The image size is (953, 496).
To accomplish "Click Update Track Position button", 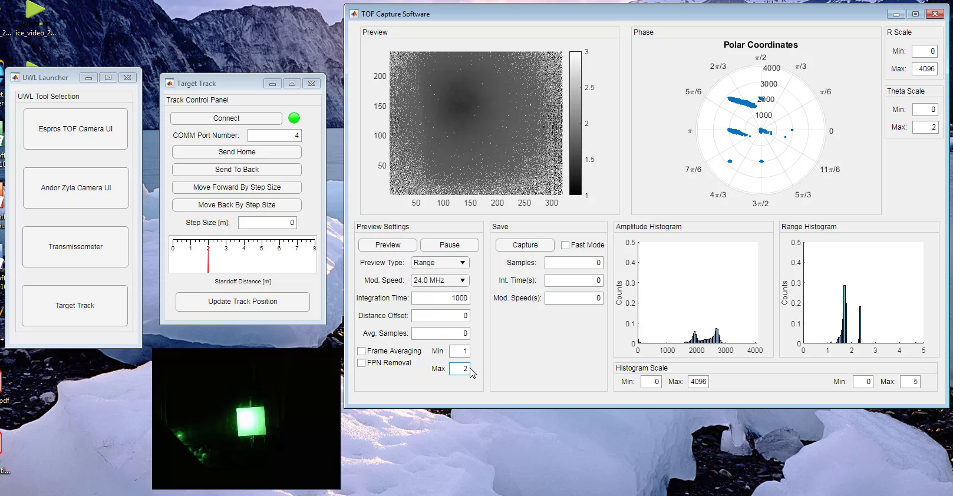I will [x=243, y=302].
